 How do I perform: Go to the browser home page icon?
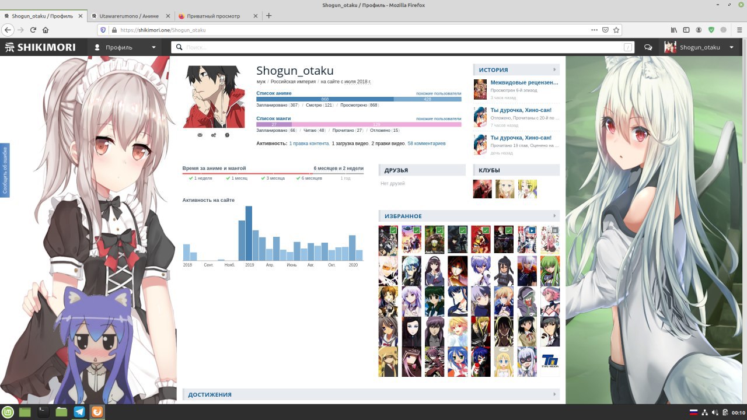coord(46,30)
